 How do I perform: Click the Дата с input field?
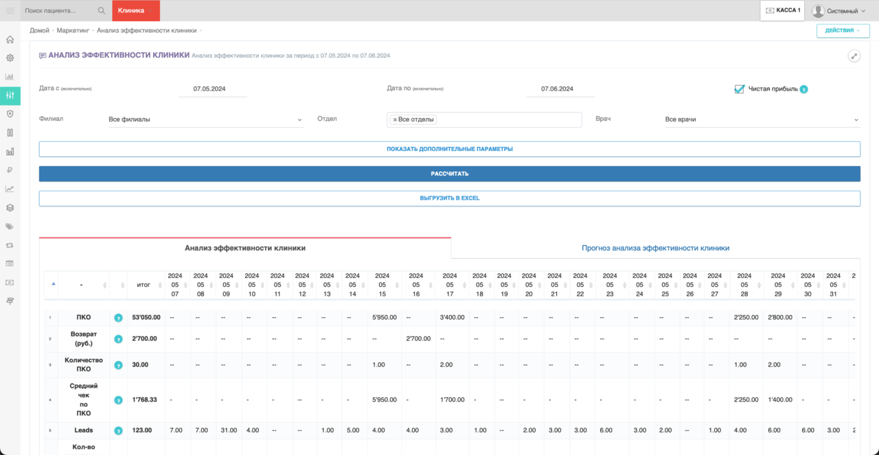click(212, 89)
